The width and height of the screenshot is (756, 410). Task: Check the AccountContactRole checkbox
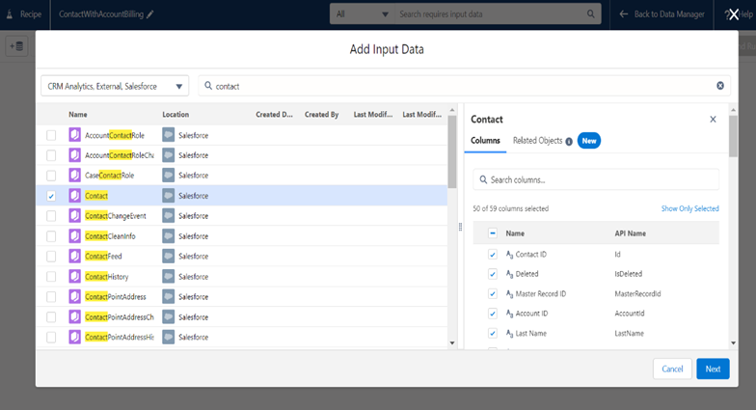point(51,135)
